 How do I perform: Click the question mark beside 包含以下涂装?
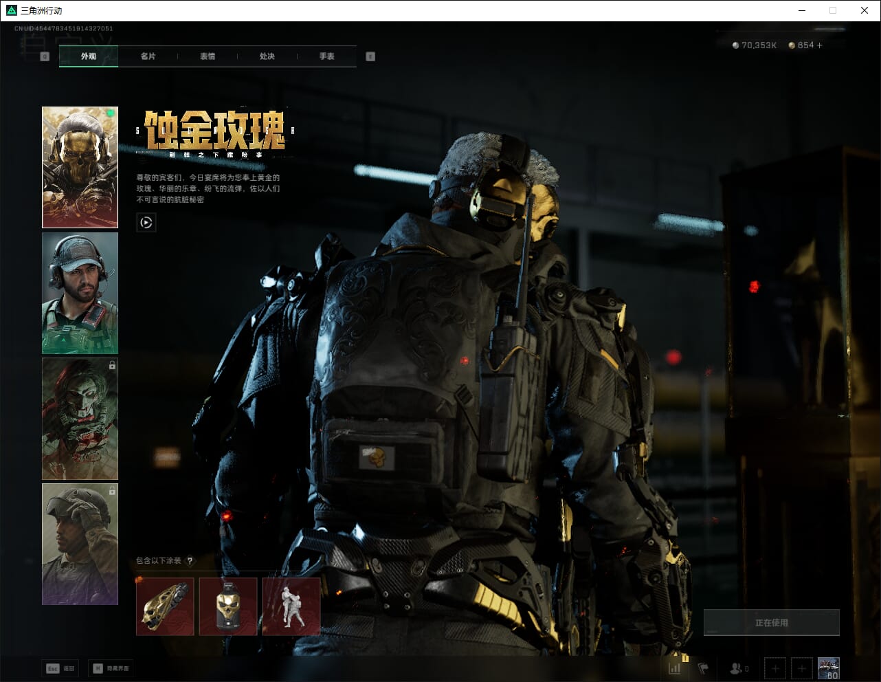[190, 560]
